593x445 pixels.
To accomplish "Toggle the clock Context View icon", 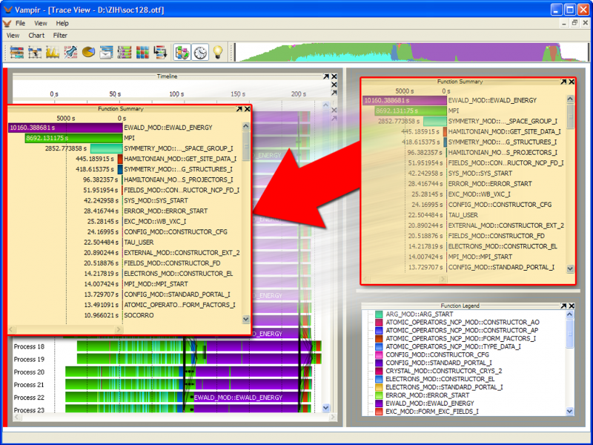I will pos(200,52).
